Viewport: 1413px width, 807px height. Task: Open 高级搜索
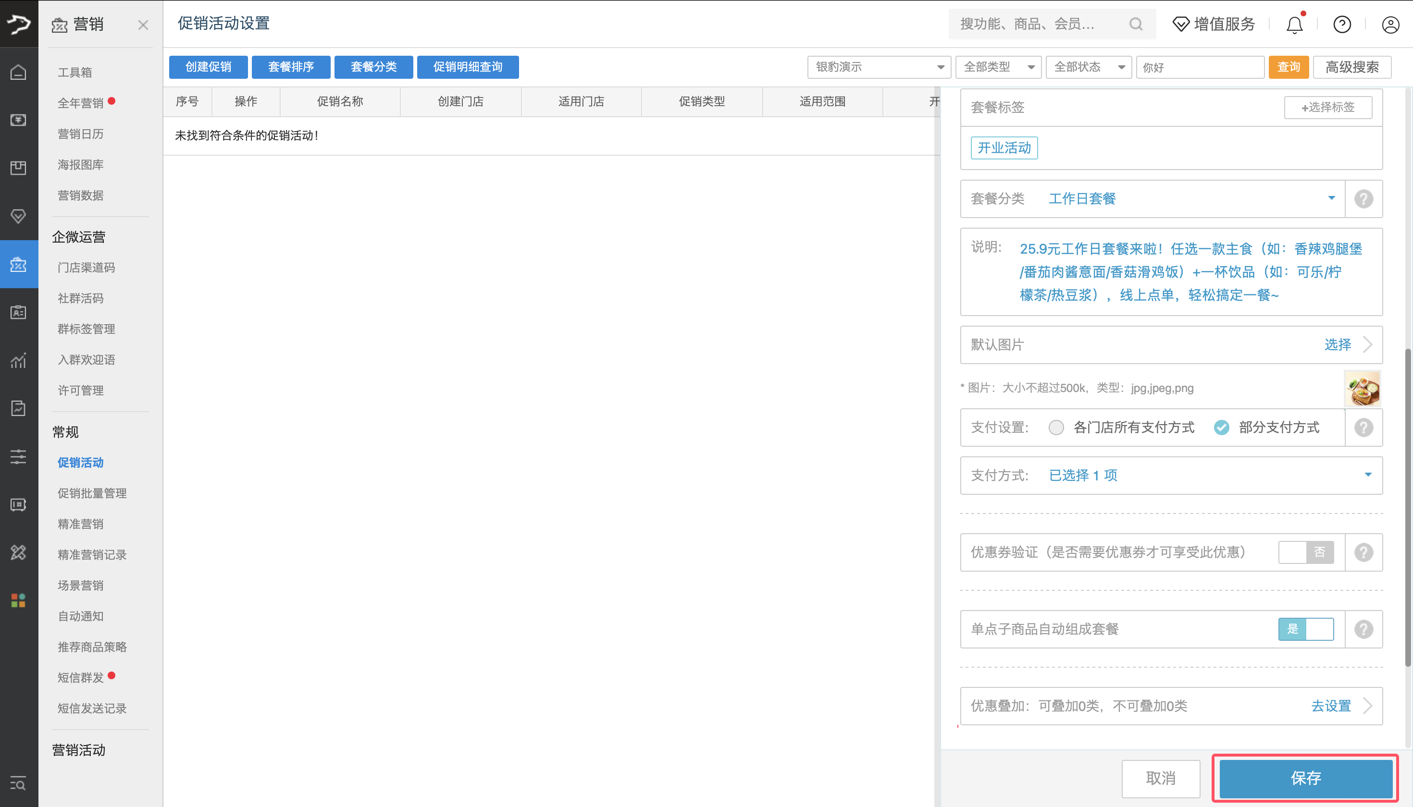[x=1352, y=67]
